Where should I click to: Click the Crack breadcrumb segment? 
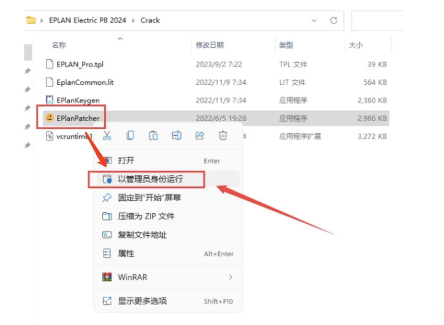[150, 20]
